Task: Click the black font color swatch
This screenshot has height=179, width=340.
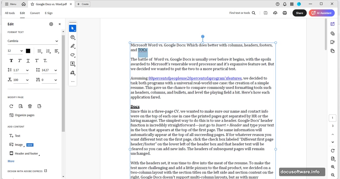Action: click(x=28, y=51)
